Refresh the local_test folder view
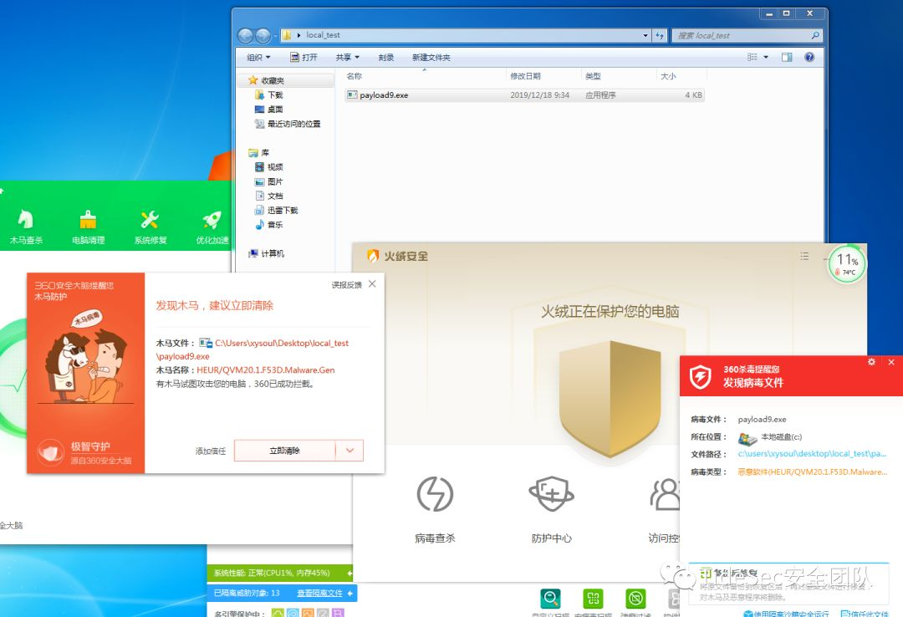The width and height of the screenshot is (903, 617). 660,36
